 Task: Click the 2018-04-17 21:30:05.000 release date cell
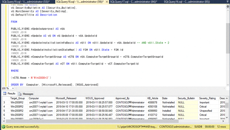(70, 111)
